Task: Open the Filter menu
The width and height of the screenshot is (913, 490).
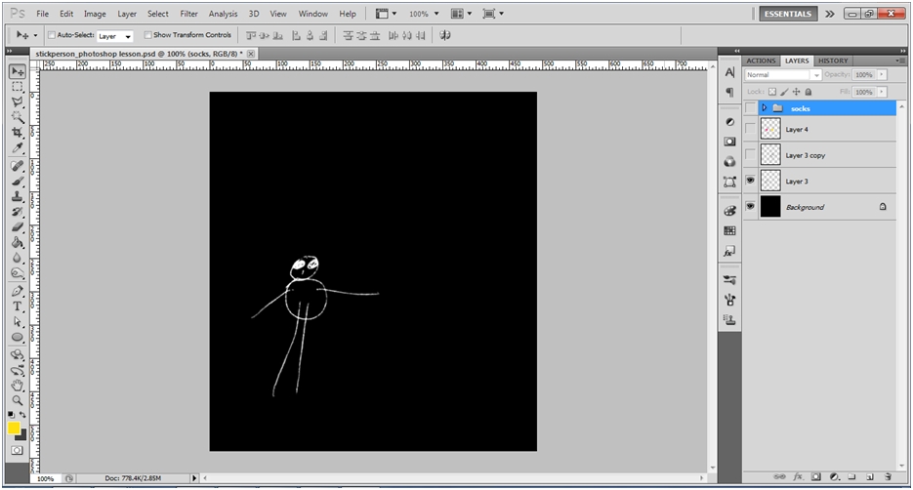Action: 188,14
